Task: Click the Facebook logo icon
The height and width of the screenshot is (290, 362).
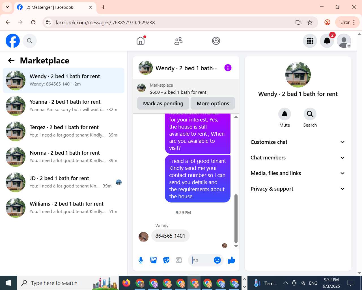Action: pyautogui.click(x=13, y=41)
